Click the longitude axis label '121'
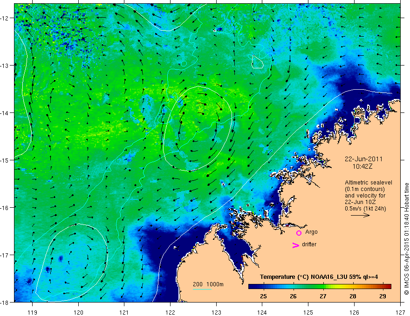Screen dimensions: 410x316 pos(124,312)
